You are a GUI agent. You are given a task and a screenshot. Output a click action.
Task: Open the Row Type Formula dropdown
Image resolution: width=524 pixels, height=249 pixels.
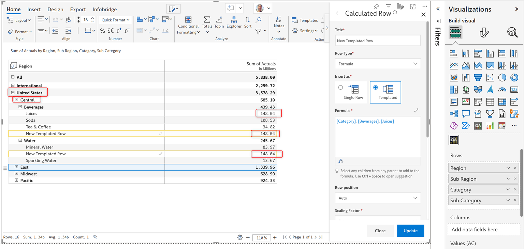pyautogui.click(x=378, y=64)
